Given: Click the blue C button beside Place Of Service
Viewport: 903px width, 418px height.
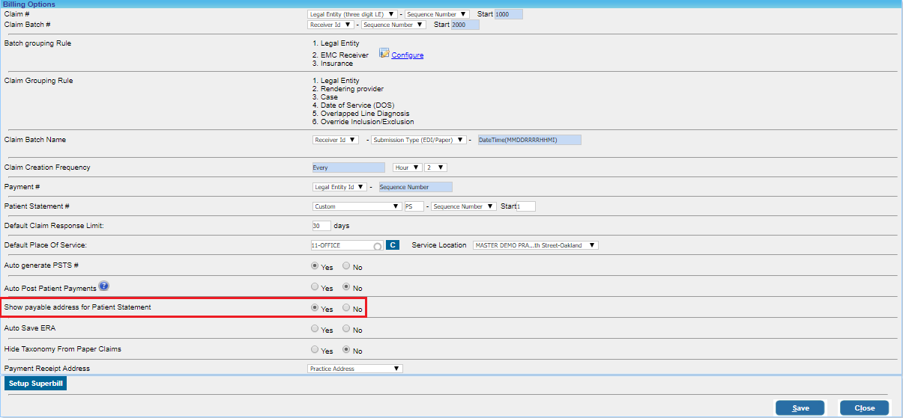Looking at the screenshot, I should (x=393, y=245).
